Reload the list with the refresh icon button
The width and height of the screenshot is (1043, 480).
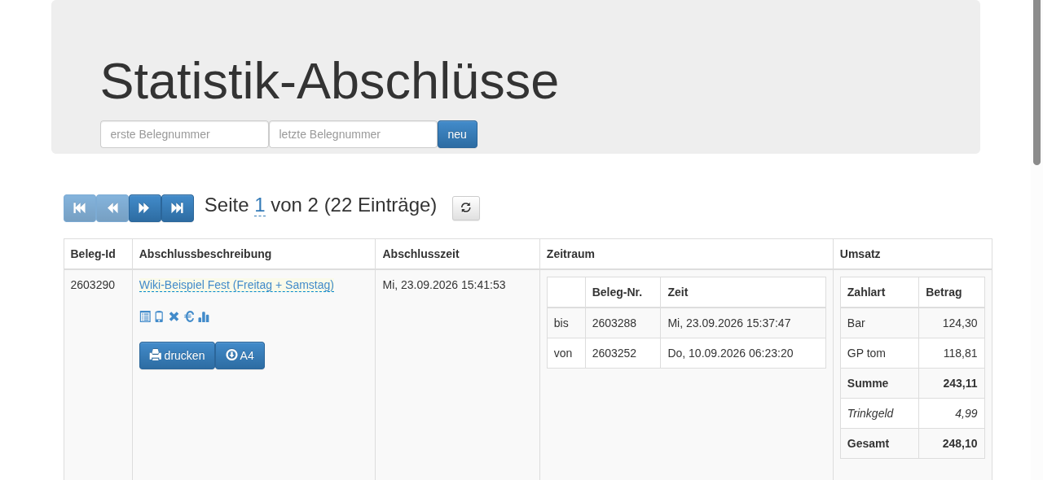point(466,207)
